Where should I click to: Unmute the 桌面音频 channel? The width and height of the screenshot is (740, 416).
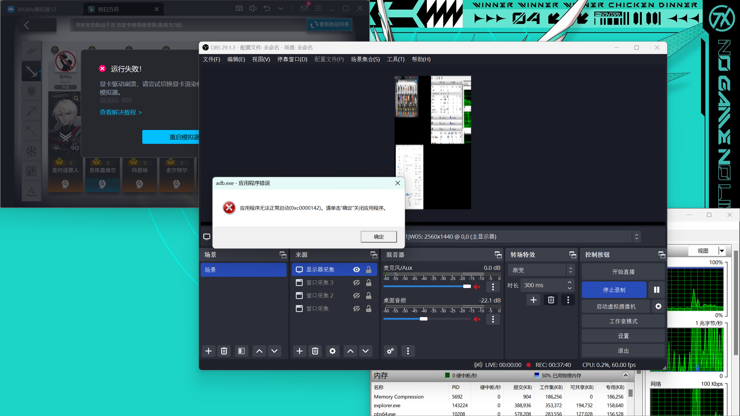[477, 319]
